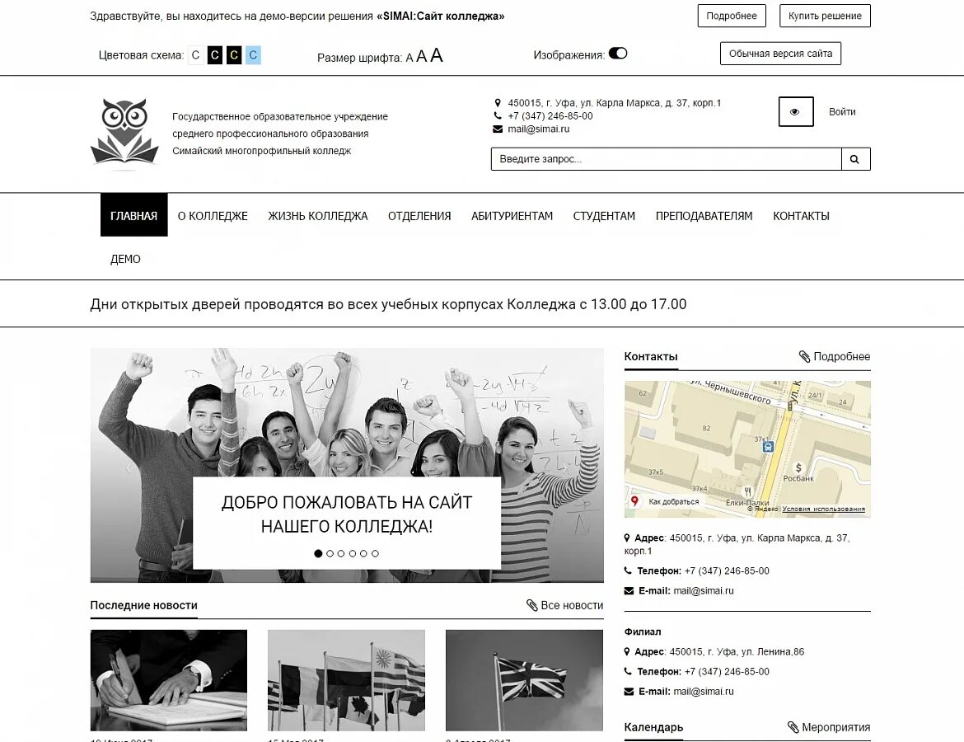Click the bus stop icon on the map

click(x=767, y=448)
